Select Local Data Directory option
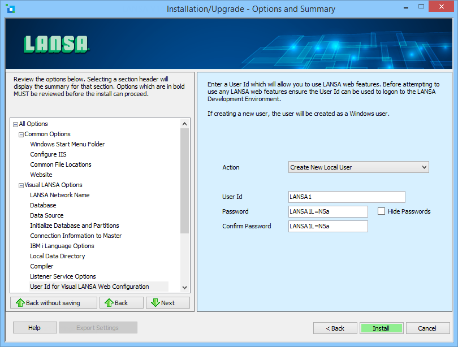 pyautogui.click(x=57, y=256)
